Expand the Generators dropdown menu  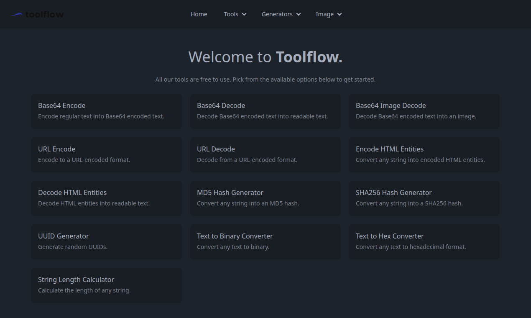281,14
